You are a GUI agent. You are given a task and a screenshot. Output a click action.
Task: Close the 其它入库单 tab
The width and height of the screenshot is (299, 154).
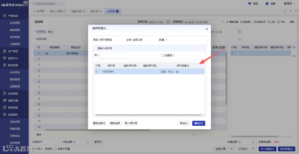65,11
